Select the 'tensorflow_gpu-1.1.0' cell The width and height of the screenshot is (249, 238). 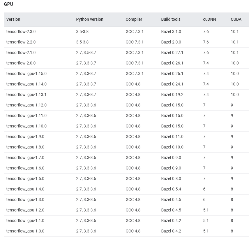(x=25, y=221)
